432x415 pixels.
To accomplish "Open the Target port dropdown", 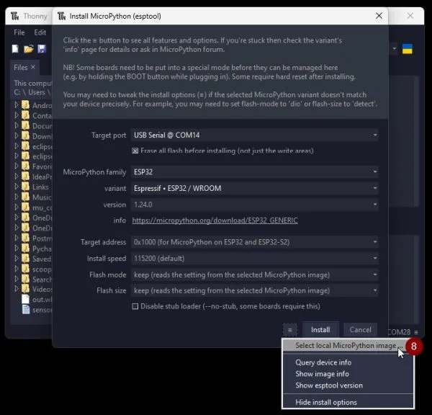I will [254, 135].
